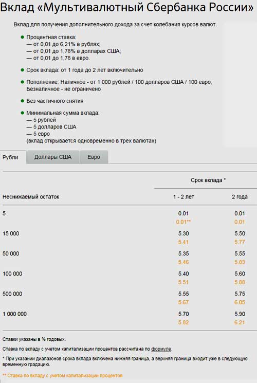Click the page title Вклад Мультивалютный
This screenshot has height=383, width=257.
pyautogui.click(x=127, y=8)
